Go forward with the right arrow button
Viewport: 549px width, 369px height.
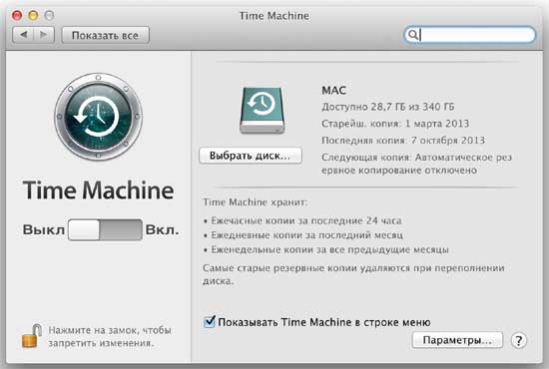[x=44, y=35]
